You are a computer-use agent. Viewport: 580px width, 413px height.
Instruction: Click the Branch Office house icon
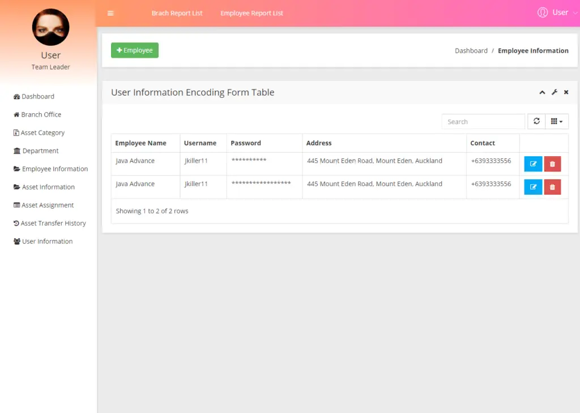(x=16, y=114)
